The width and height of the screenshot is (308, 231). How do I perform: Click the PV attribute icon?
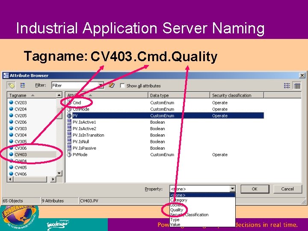coord(69,115)
